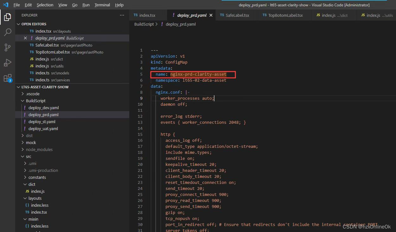Click the 'sendfile on;' code line
396x232 pixels.
pos(180,158)
